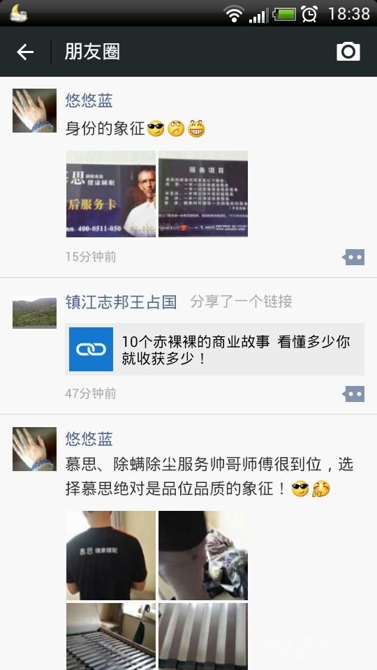
Task: Open comment menu on 47分钟前 post
Action: tap(353, 394)
